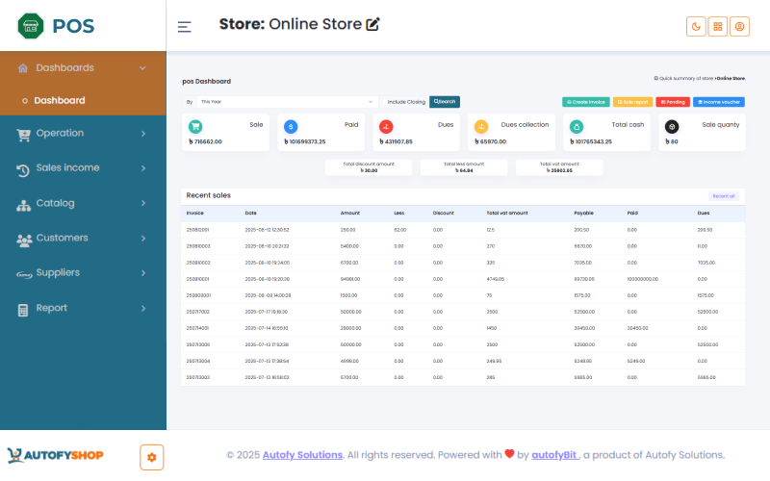The image size is (770, 481).
Task: Toggle the hamburger sidebar menu
Action: click(x=184, y=27)
